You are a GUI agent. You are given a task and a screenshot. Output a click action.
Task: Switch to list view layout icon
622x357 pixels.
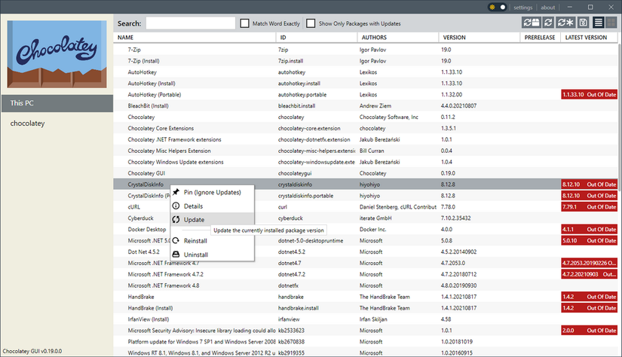[x=599, y=23]
